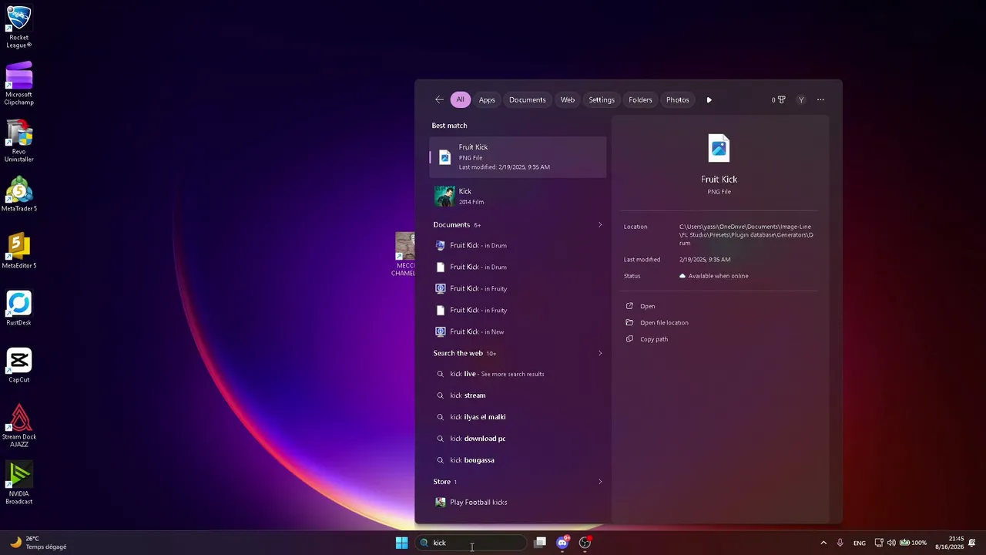Open the notification bell

tap(972, 543)
